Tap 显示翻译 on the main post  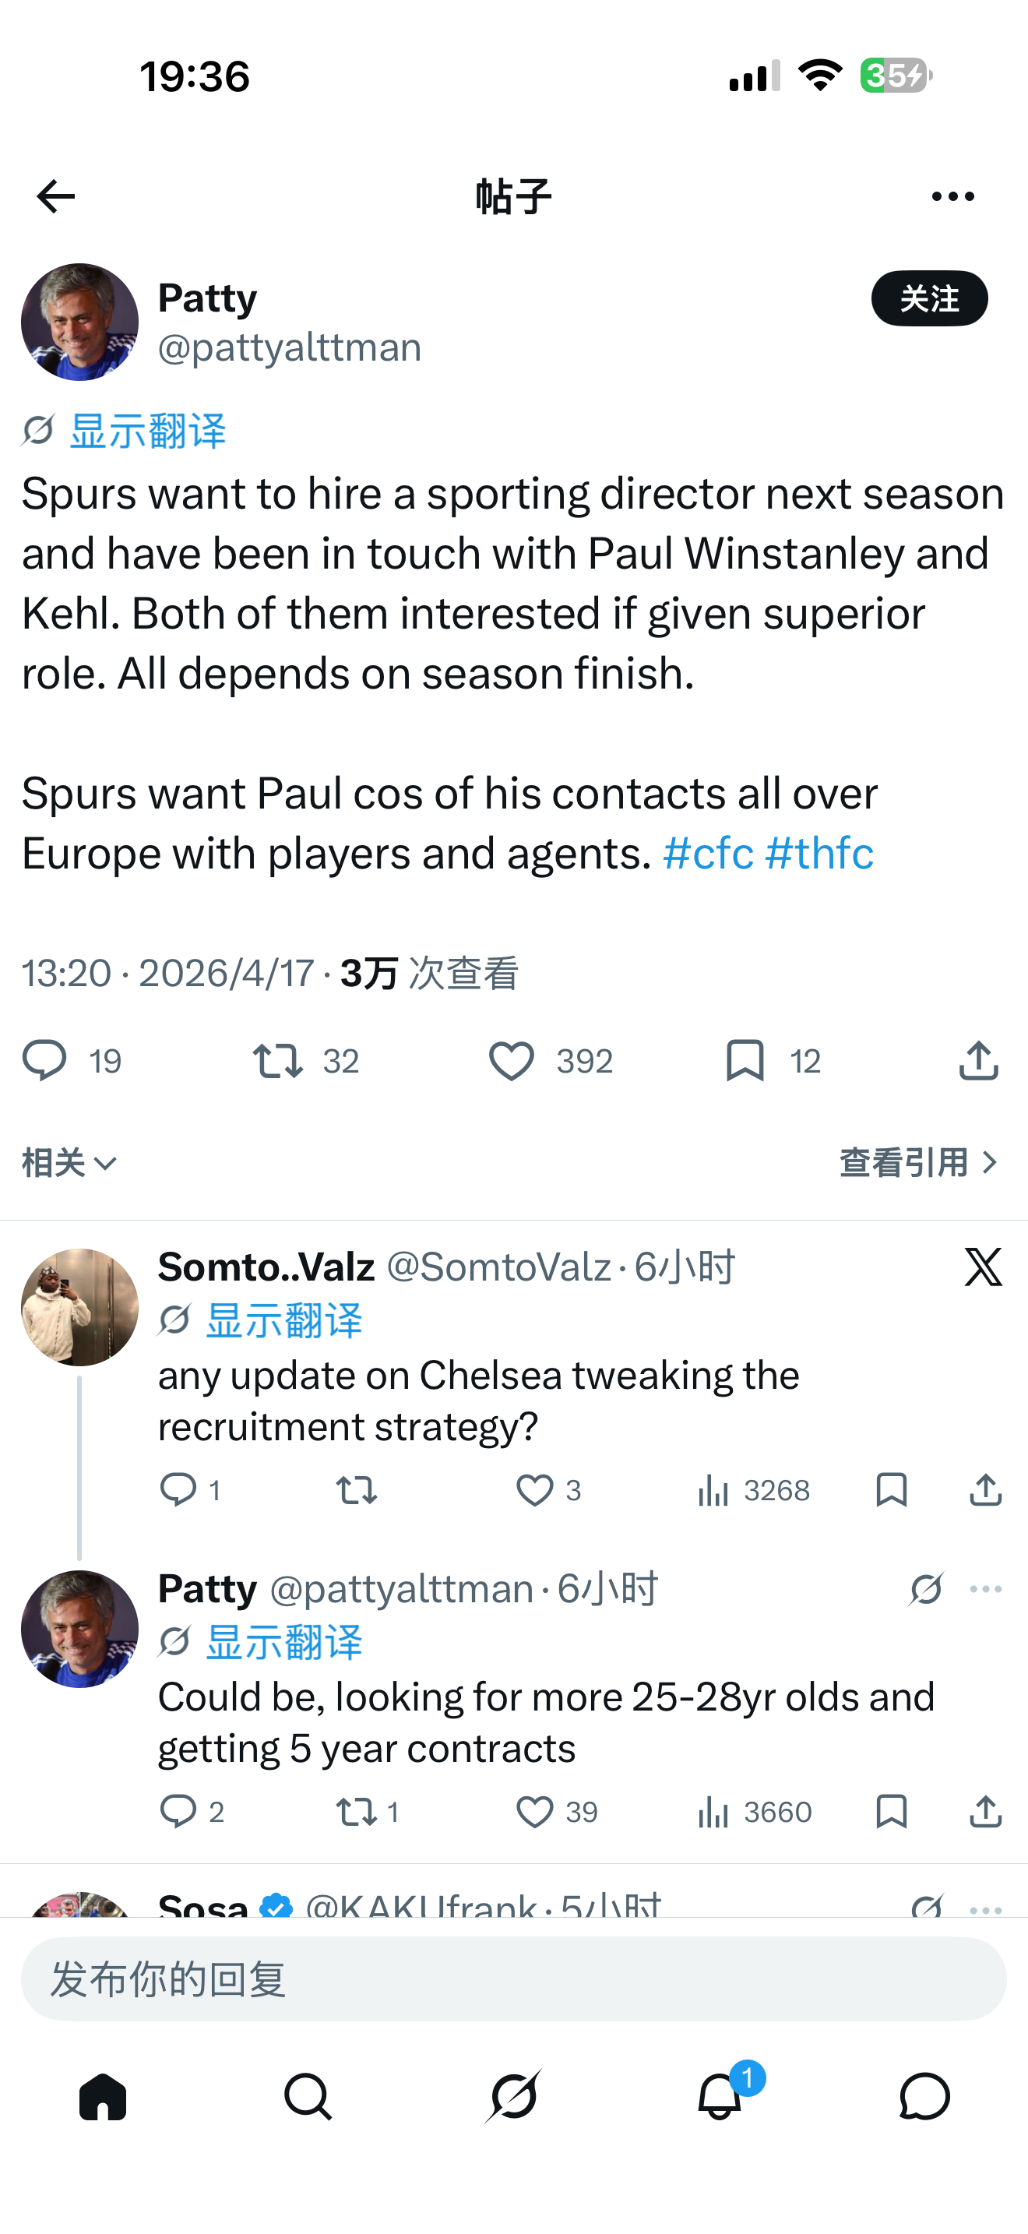(x=147, y=431)
